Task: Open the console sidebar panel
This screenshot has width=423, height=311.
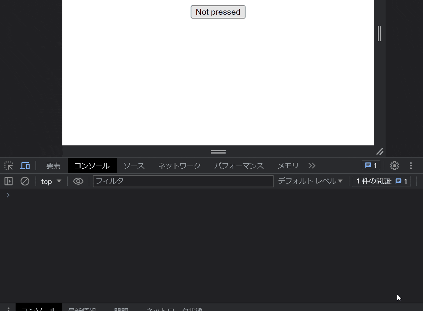Action: tap(8, 181)
